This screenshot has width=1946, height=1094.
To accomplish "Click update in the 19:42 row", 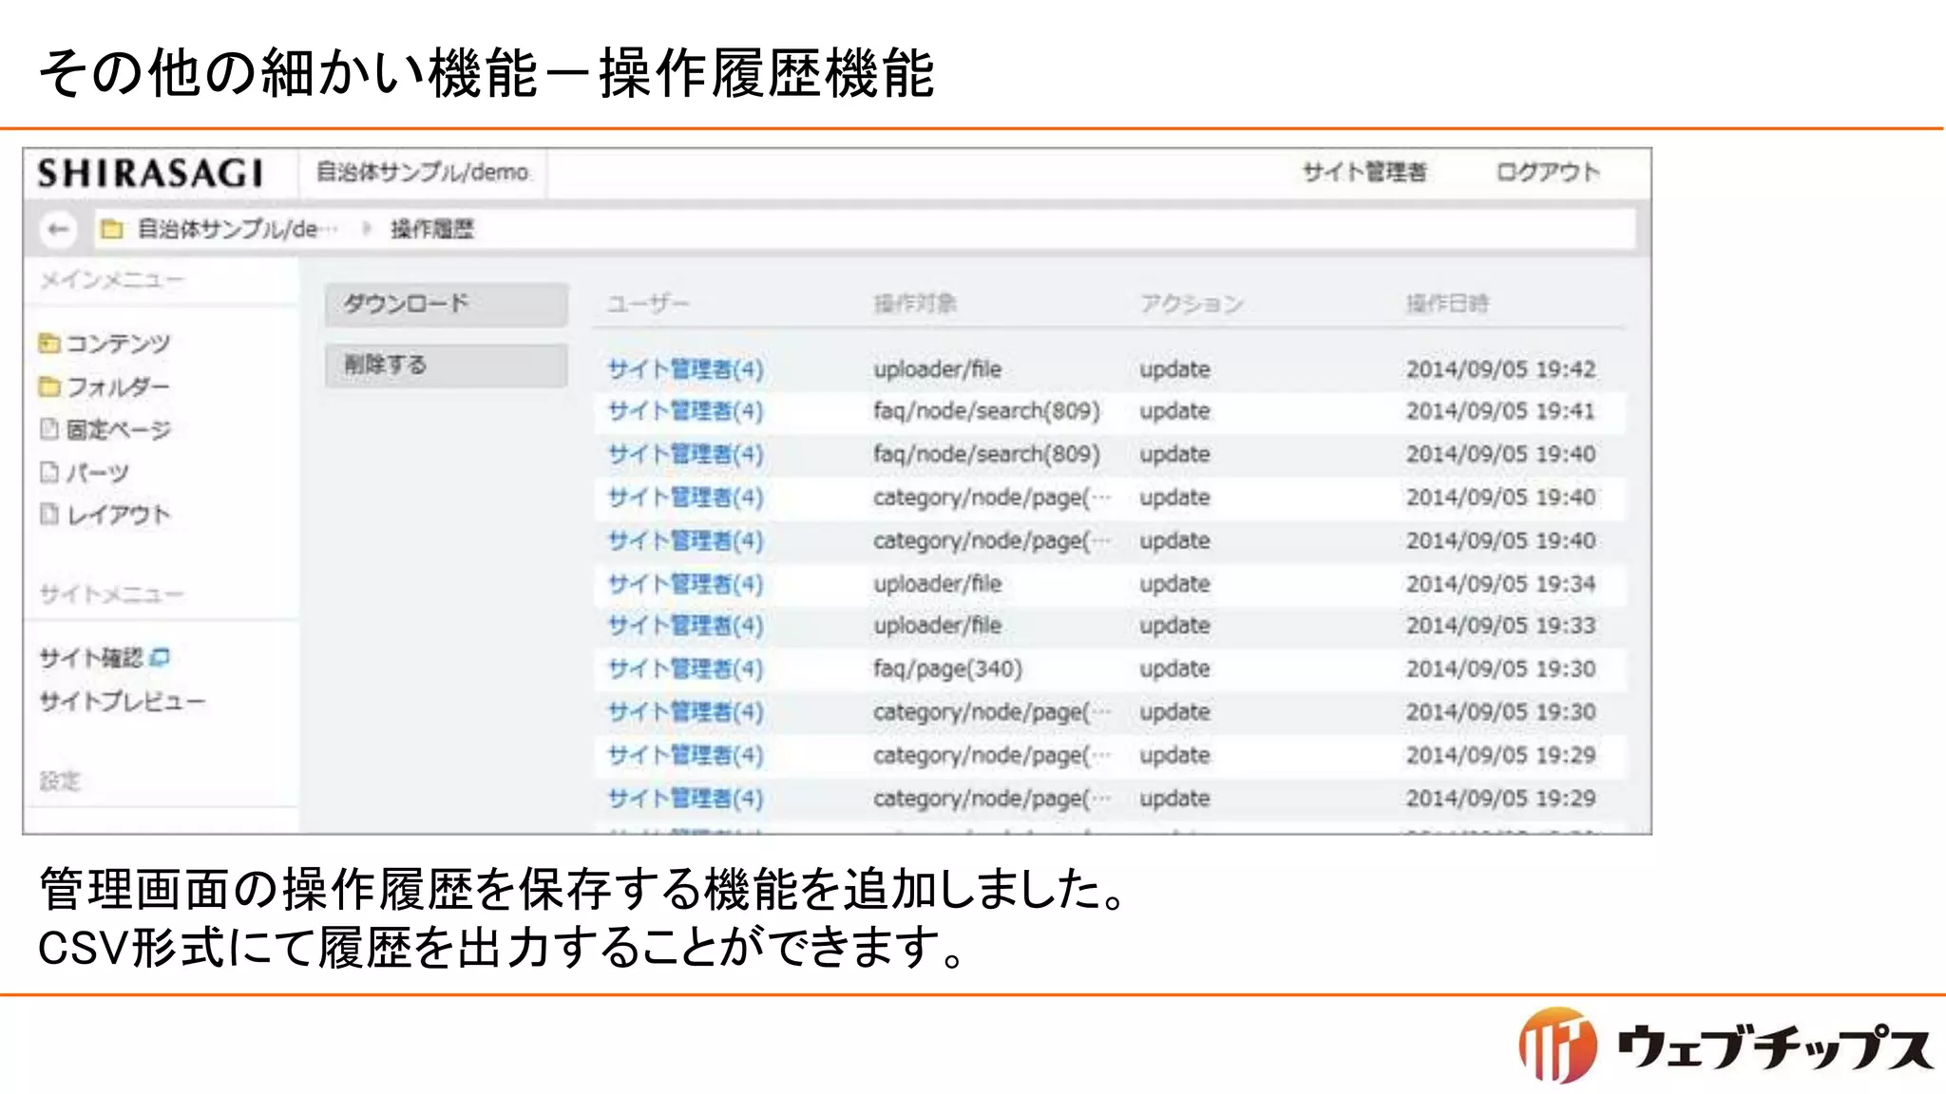I will (x=1175, y=368).
